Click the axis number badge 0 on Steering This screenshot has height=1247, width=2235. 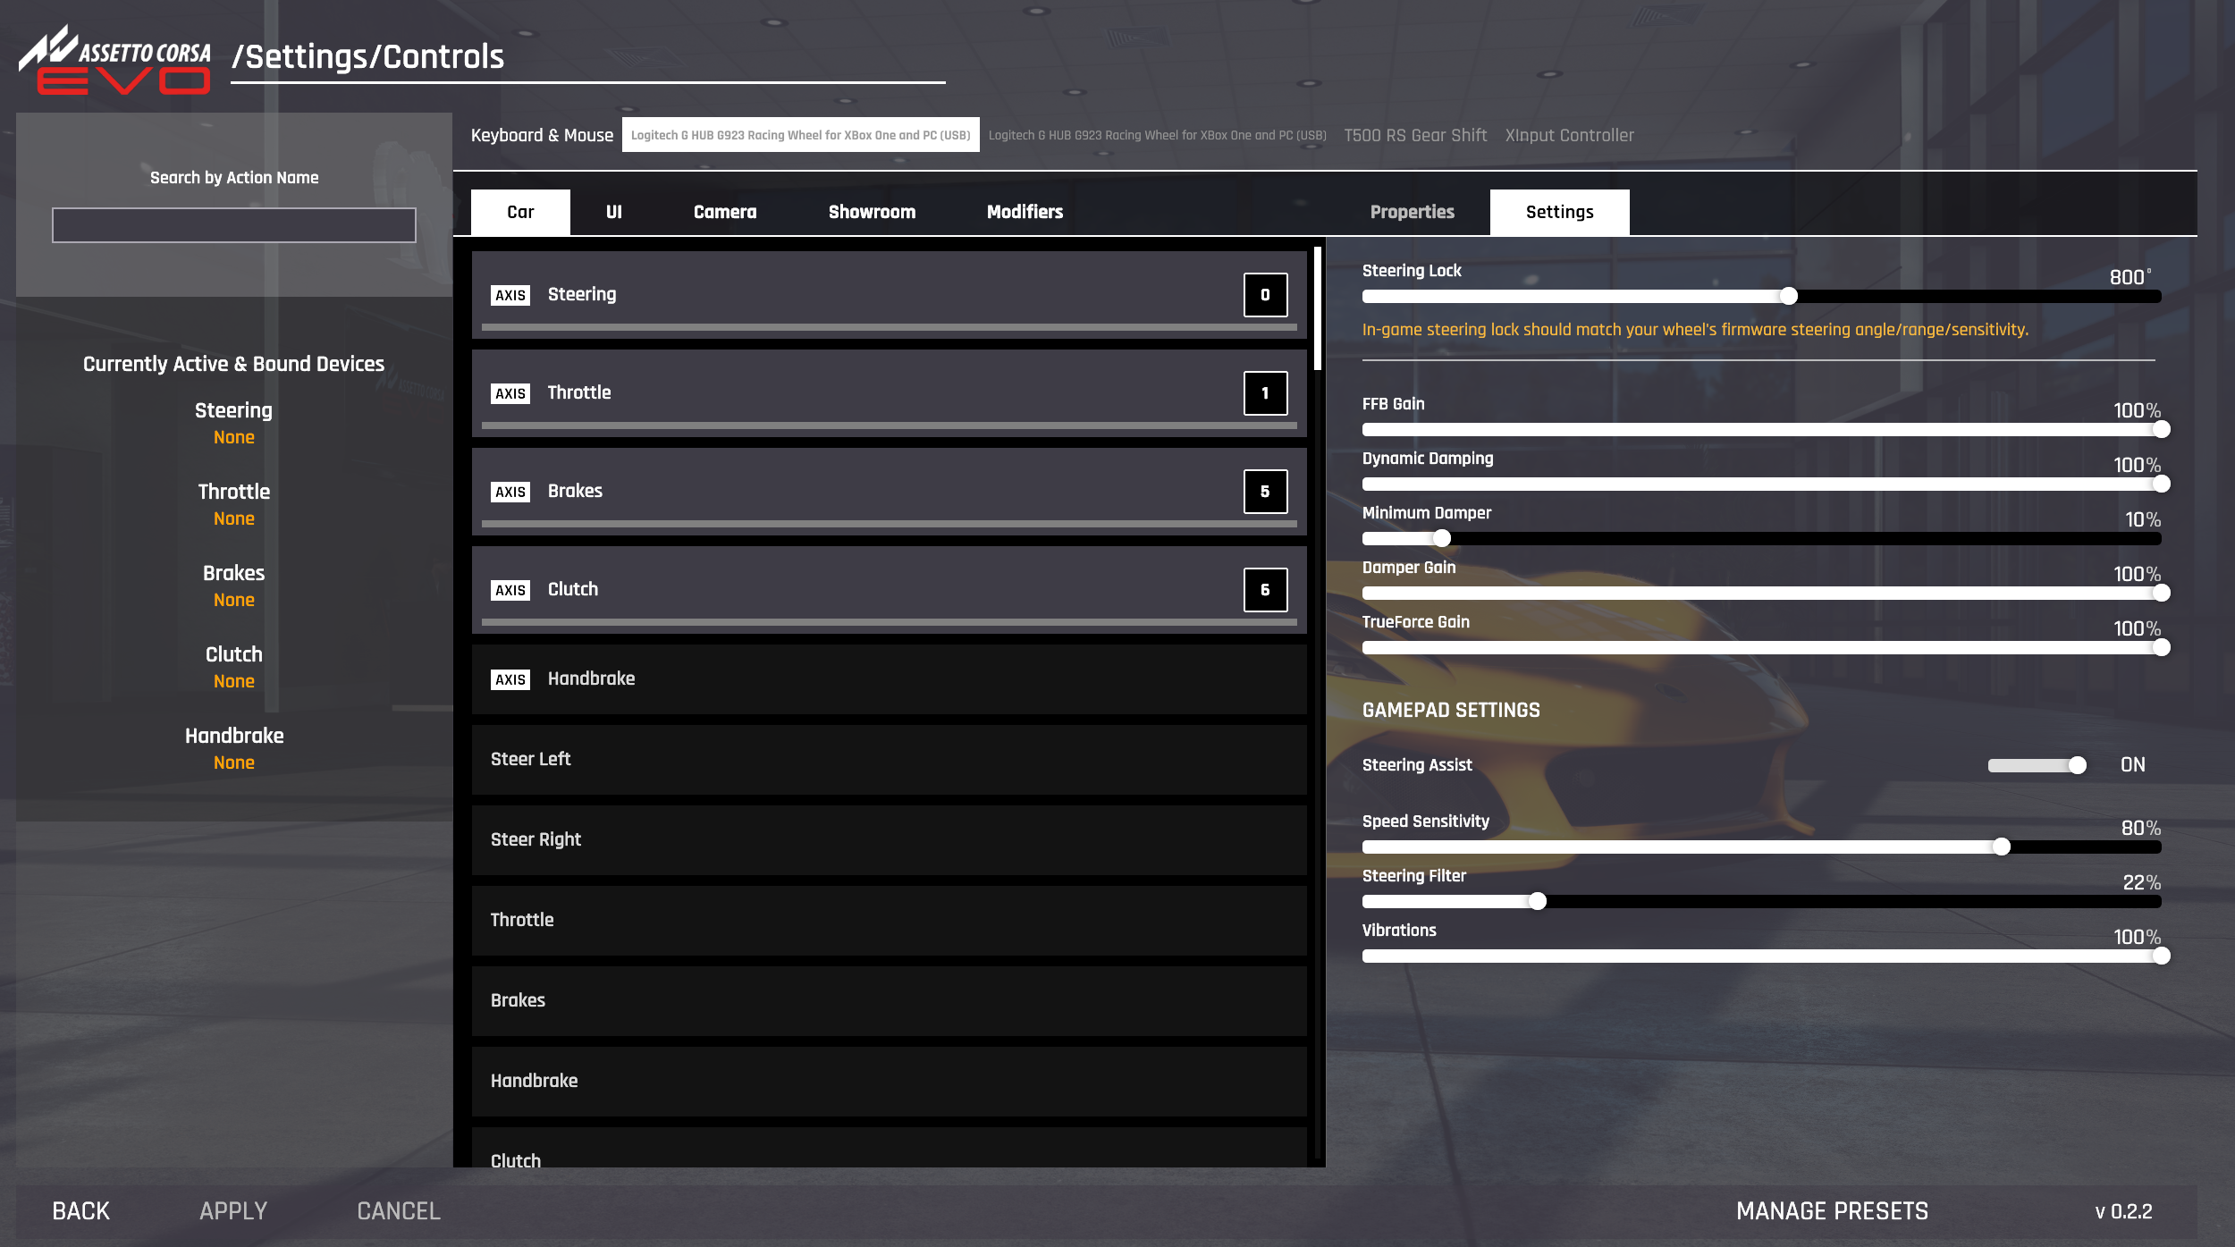(x=1265, y=293)
